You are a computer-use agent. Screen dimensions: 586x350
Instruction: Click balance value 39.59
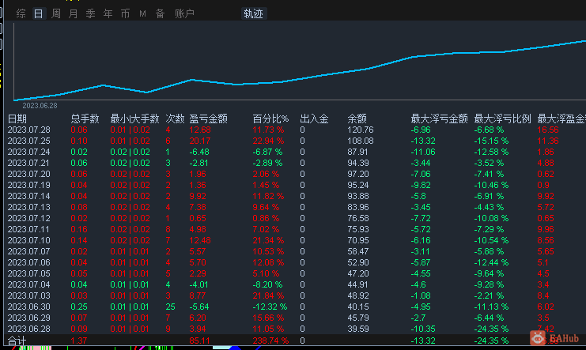click(x=358, y=329)
